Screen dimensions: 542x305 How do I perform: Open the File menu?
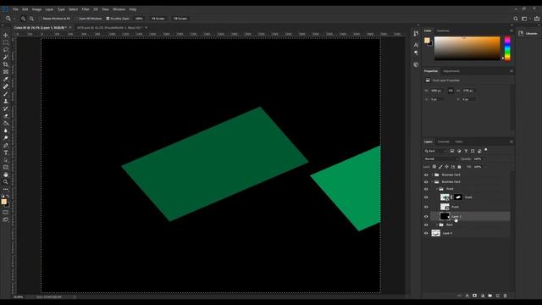click(x=15, y=9)
